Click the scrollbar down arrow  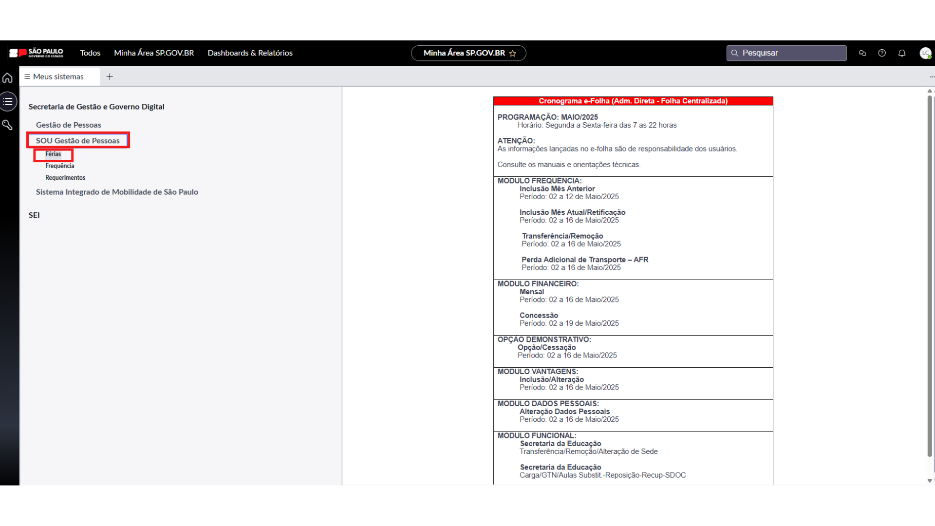pyautogui.click(x=930, y=481)
